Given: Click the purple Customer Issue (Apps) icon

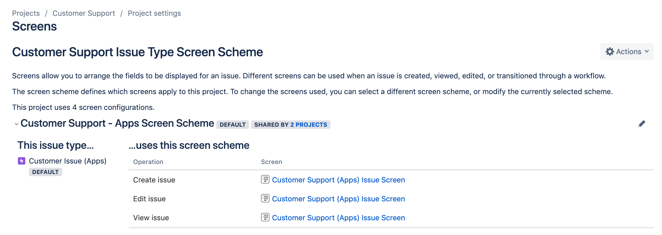Looking at the screenshot, I should (22, 161).
